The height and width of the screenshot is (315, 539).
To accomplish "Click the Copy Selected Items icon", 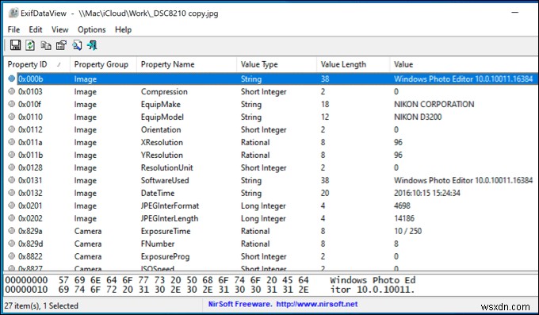I will (46, 45).
